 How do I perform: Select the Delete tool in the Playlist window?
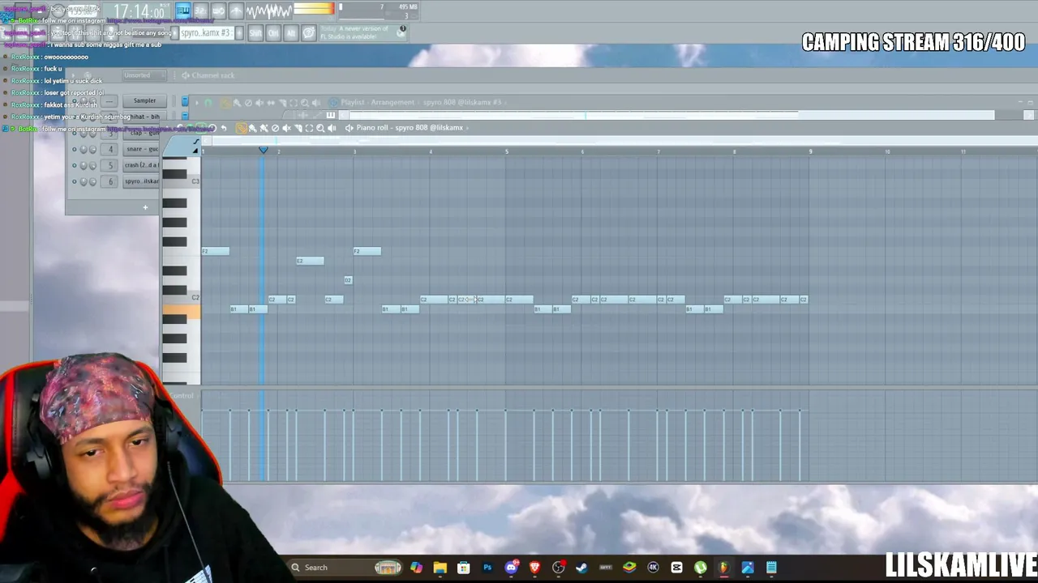pos(248,103)
